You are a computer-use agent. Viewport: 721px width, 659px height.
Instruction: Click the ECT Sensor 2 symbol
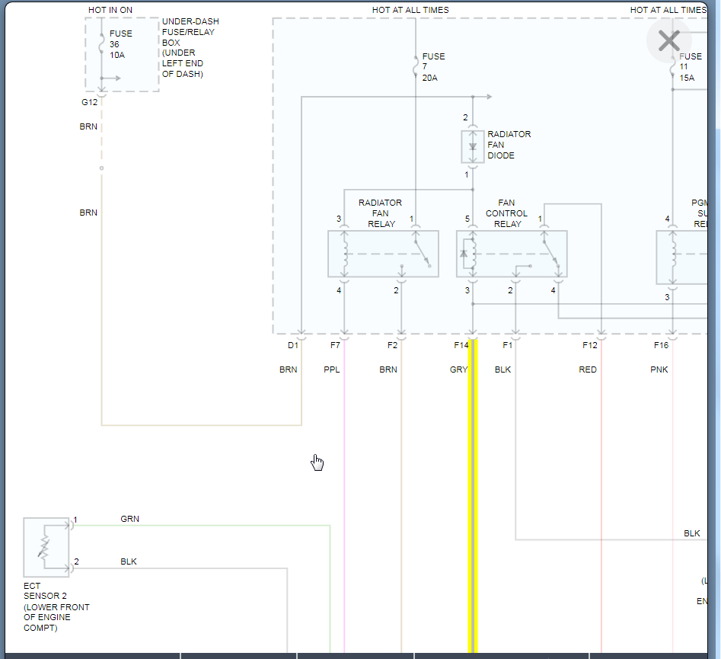pyautogui.click(x=46, y=547)
